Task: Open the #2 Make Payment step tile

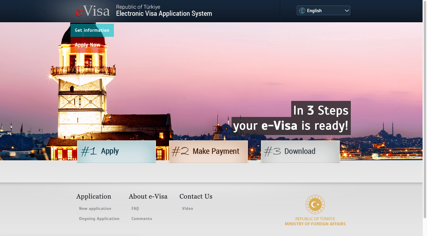Action: click(208, 152)
